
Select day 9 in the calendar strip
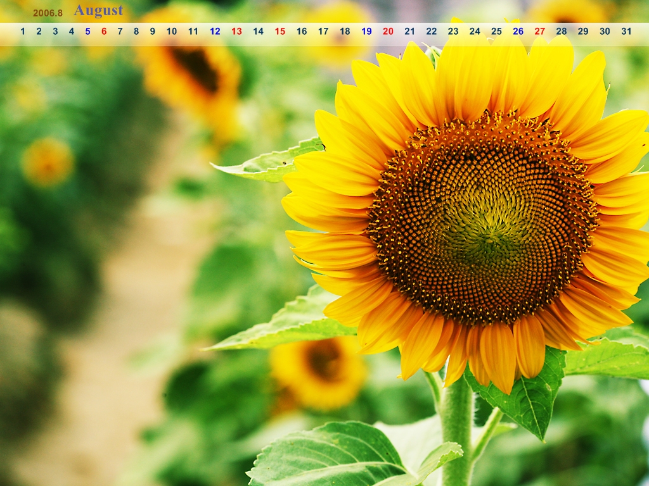[153, 31]
